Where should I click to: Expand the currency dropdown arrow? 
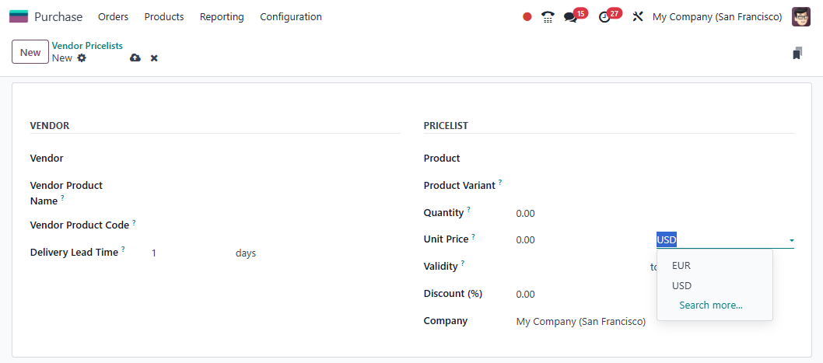coord(791,240)
